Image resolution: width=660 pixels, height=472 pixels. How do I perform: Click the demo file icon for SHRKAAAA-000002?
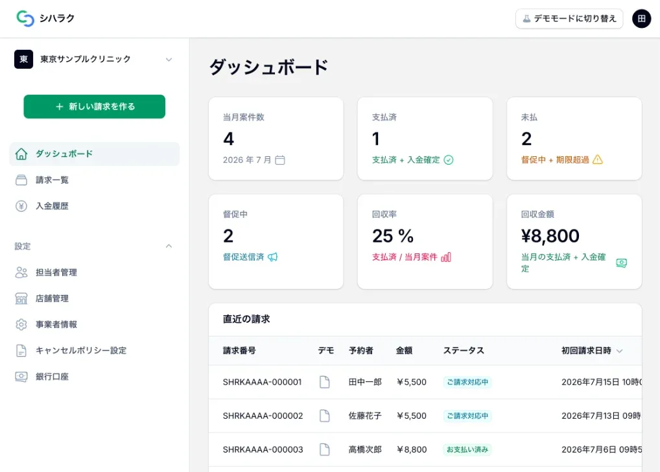(x=325, y=416)
